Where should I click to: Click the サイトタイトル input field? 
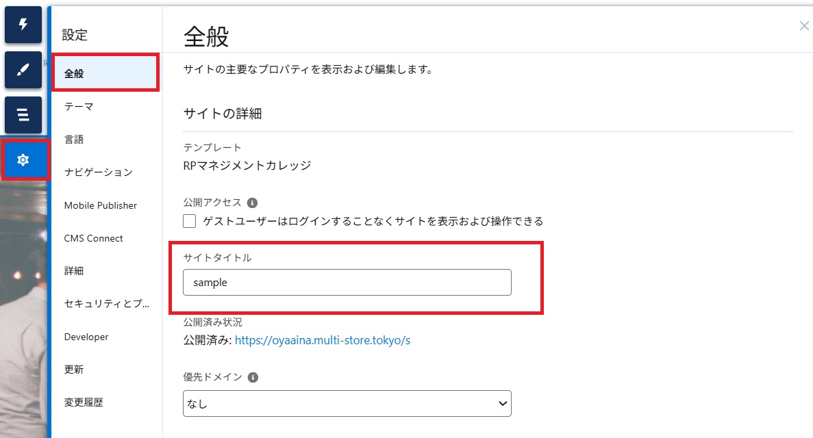(347, 283)
